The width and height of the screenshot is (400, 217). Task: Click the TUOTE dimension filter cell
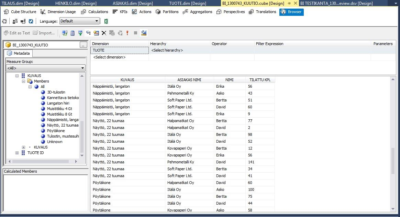click(x=119, y=50)
